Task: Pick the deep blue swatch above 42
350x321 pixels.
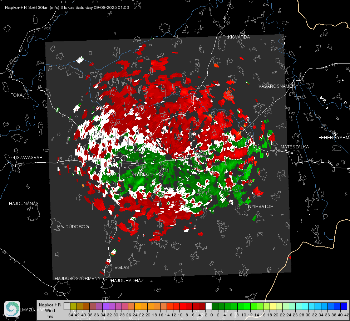Action: [344, 306]
